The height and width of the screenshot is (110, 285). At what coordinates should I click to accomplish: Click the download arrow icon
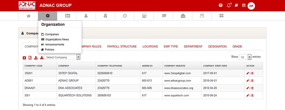coord(42,58)
